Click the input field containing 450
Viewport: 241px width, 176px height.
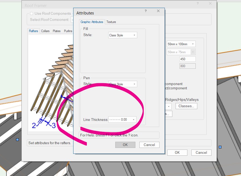(x=187, y=59)
